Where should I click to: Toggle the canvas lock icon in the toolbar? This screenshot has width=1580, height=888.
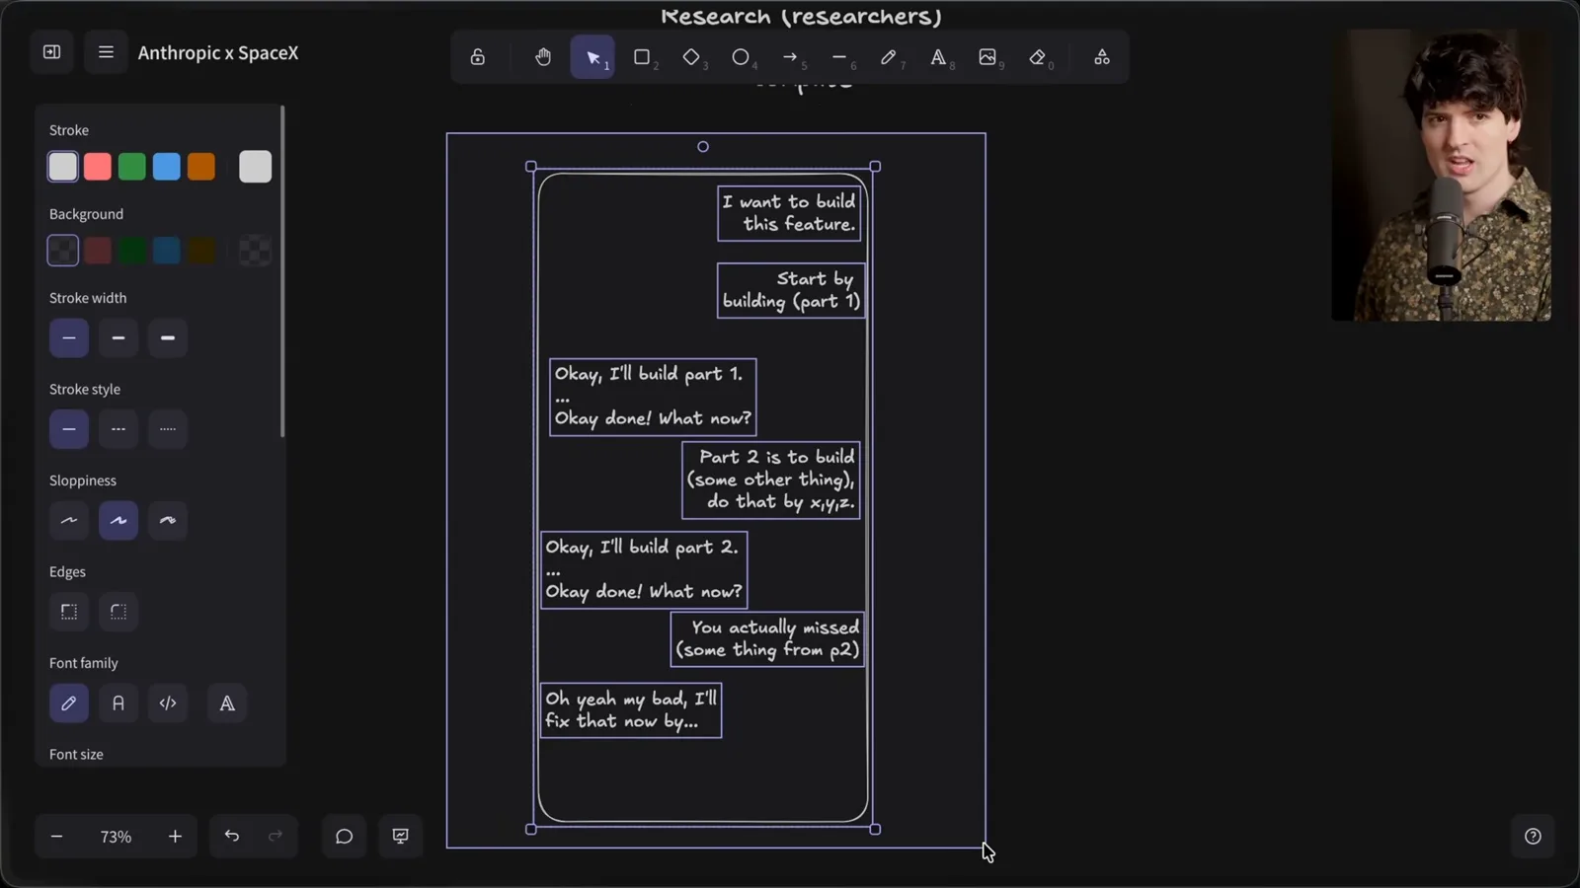click(478, 57)
